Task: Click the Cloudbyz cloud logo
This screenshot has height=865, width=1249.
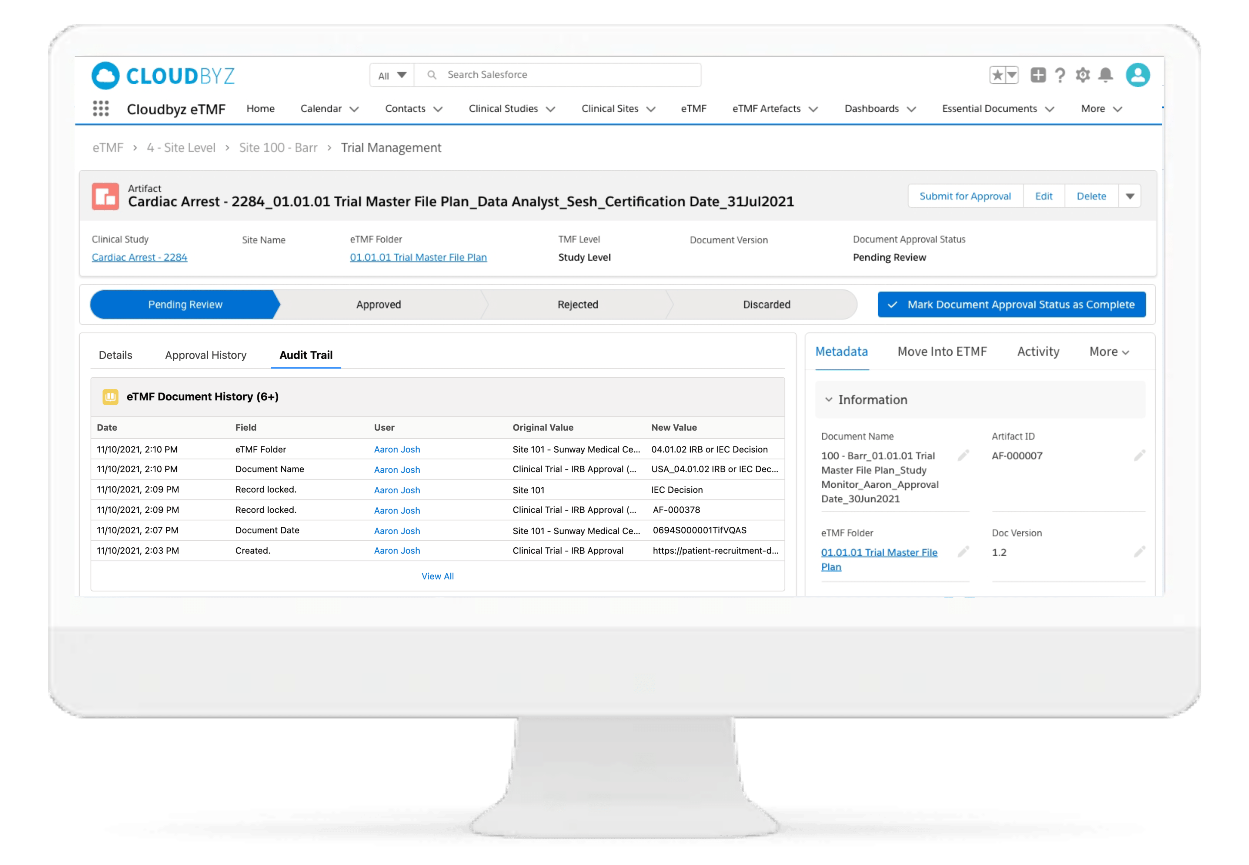Action: tap(106, 75)
